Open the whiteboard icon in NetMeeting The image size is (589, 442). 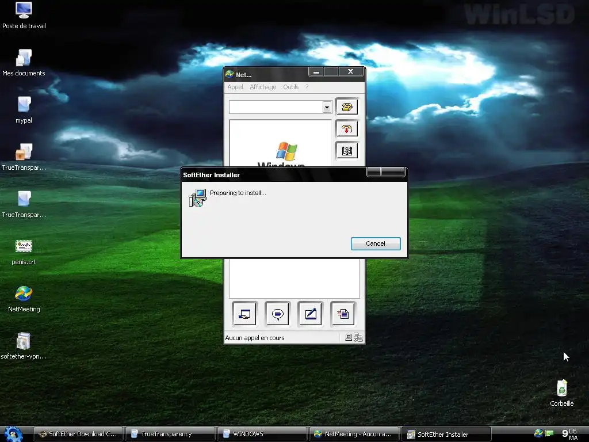point(310,314)
